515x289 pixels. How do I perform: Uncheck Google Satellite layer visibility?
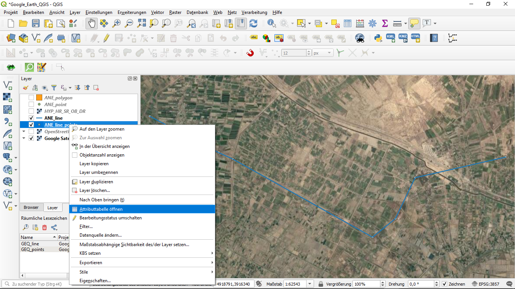31,138
